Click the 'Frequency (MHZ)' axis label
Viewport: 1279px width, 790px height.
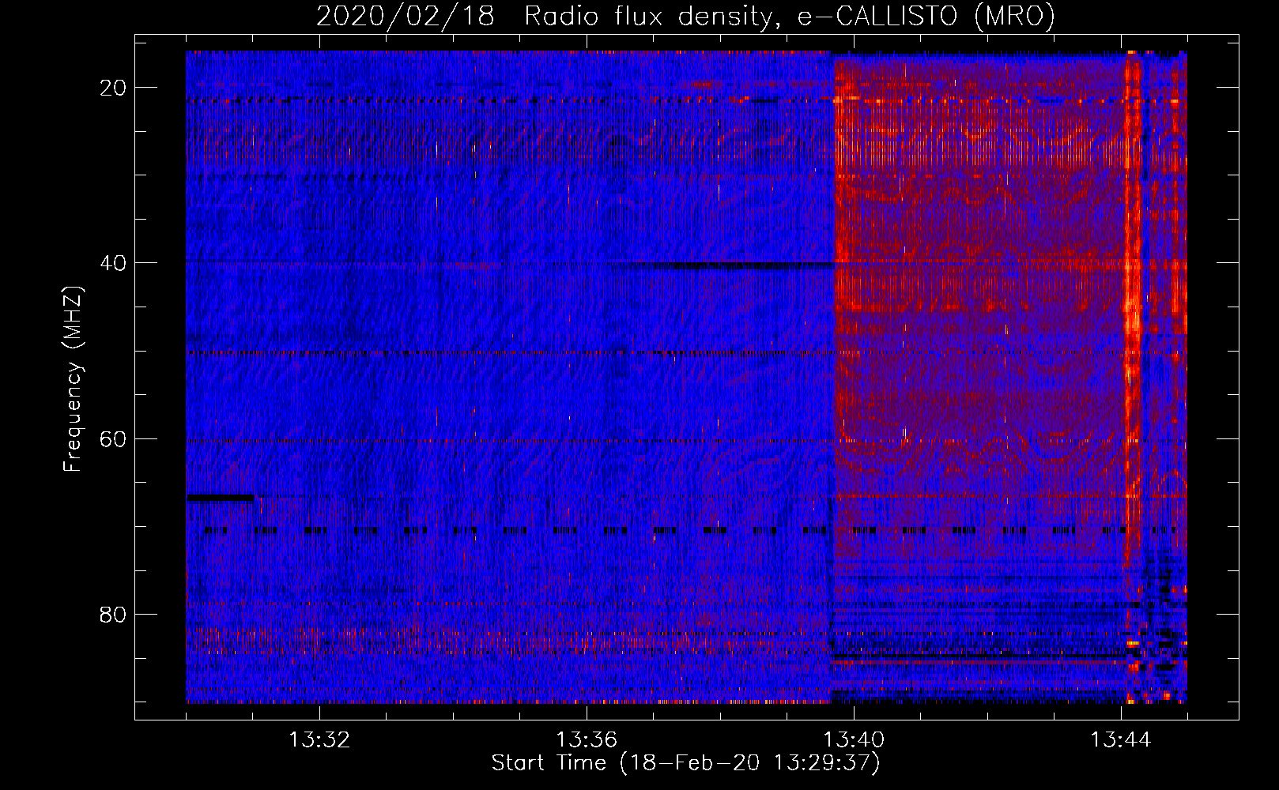[x=72, y=379]
